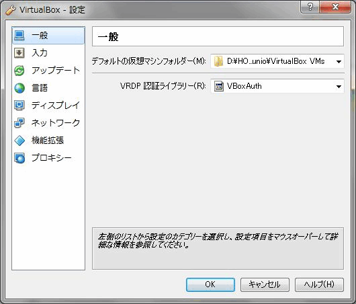
Task: Open the D:¥HO...VirtualBox VMs combo box
Action: (277, 61)
